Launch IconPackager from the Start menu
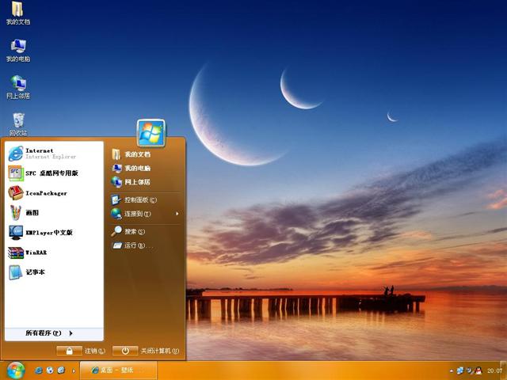 [45, 193]
